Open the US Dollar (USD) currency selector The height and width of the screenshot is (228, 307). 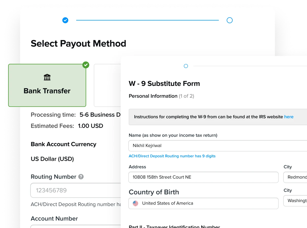point(52,159)
